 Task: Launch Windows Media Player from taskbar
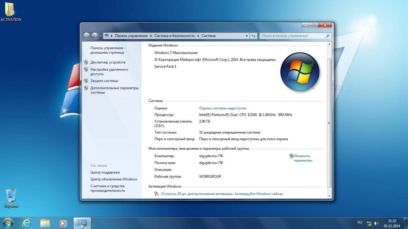(63, 223)
